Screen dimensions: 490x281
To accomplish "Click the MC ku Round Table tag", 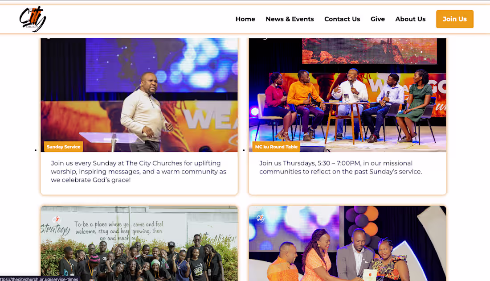I will (276, 147).
